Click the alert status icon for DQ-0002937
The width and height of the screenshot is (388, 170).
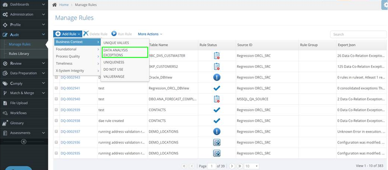coord(217,131)
